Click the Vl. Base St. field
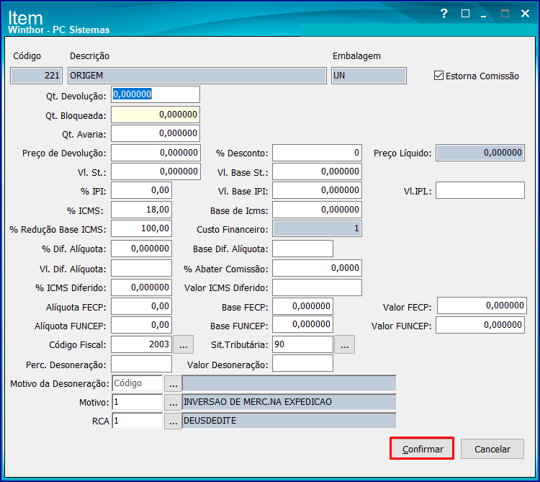 pyautogui.click(x=317, y=171)
